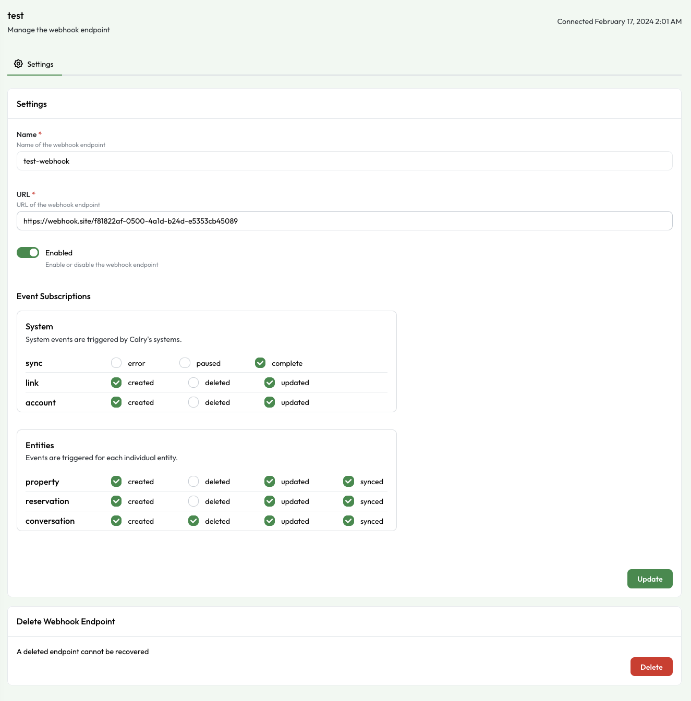Click the "property" row label
The width and height of the screenshot is (691, 701).
point(42,482)
